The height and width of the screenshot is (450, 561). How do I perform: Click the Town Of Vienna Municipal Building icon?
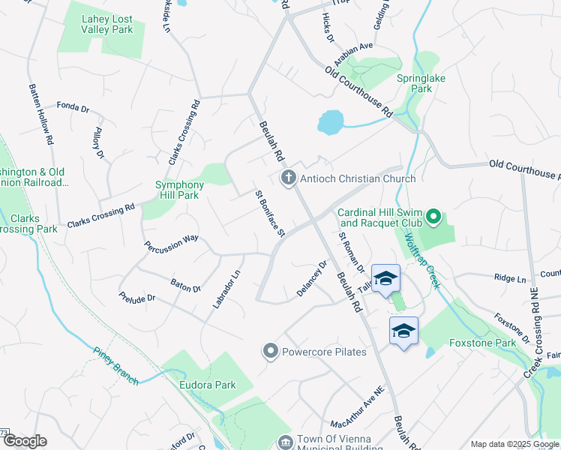coord(285,442)
